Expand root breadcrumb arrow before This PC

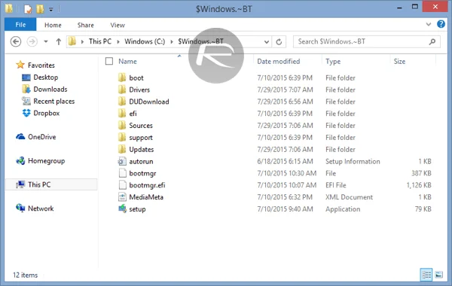pyautogui.click(x=82, y=42)
